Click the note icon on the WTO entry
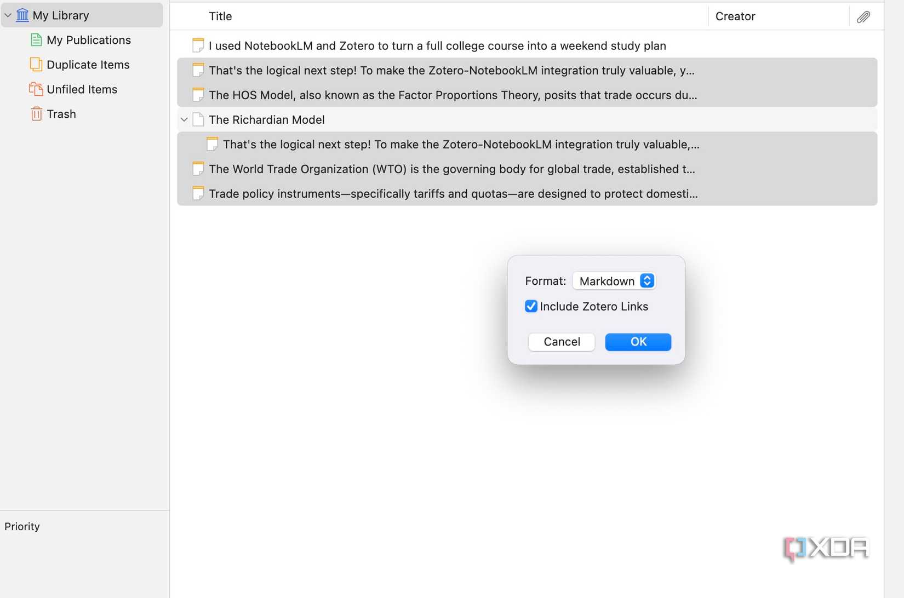904x598 pixels. 198,168
